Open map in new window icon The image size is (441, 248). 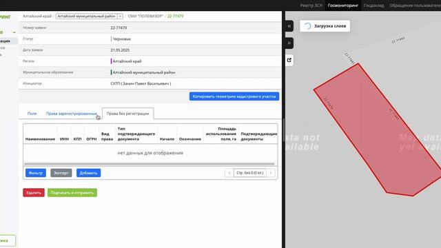pos(289,60)
